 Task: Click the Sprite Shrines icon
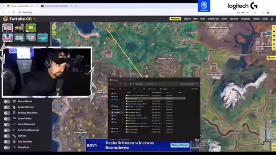pos(14,107)
